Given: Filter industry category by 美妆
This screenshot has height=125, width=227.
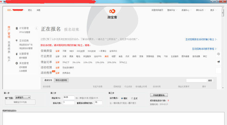Looking at the screenshot, I should [107, 56].
